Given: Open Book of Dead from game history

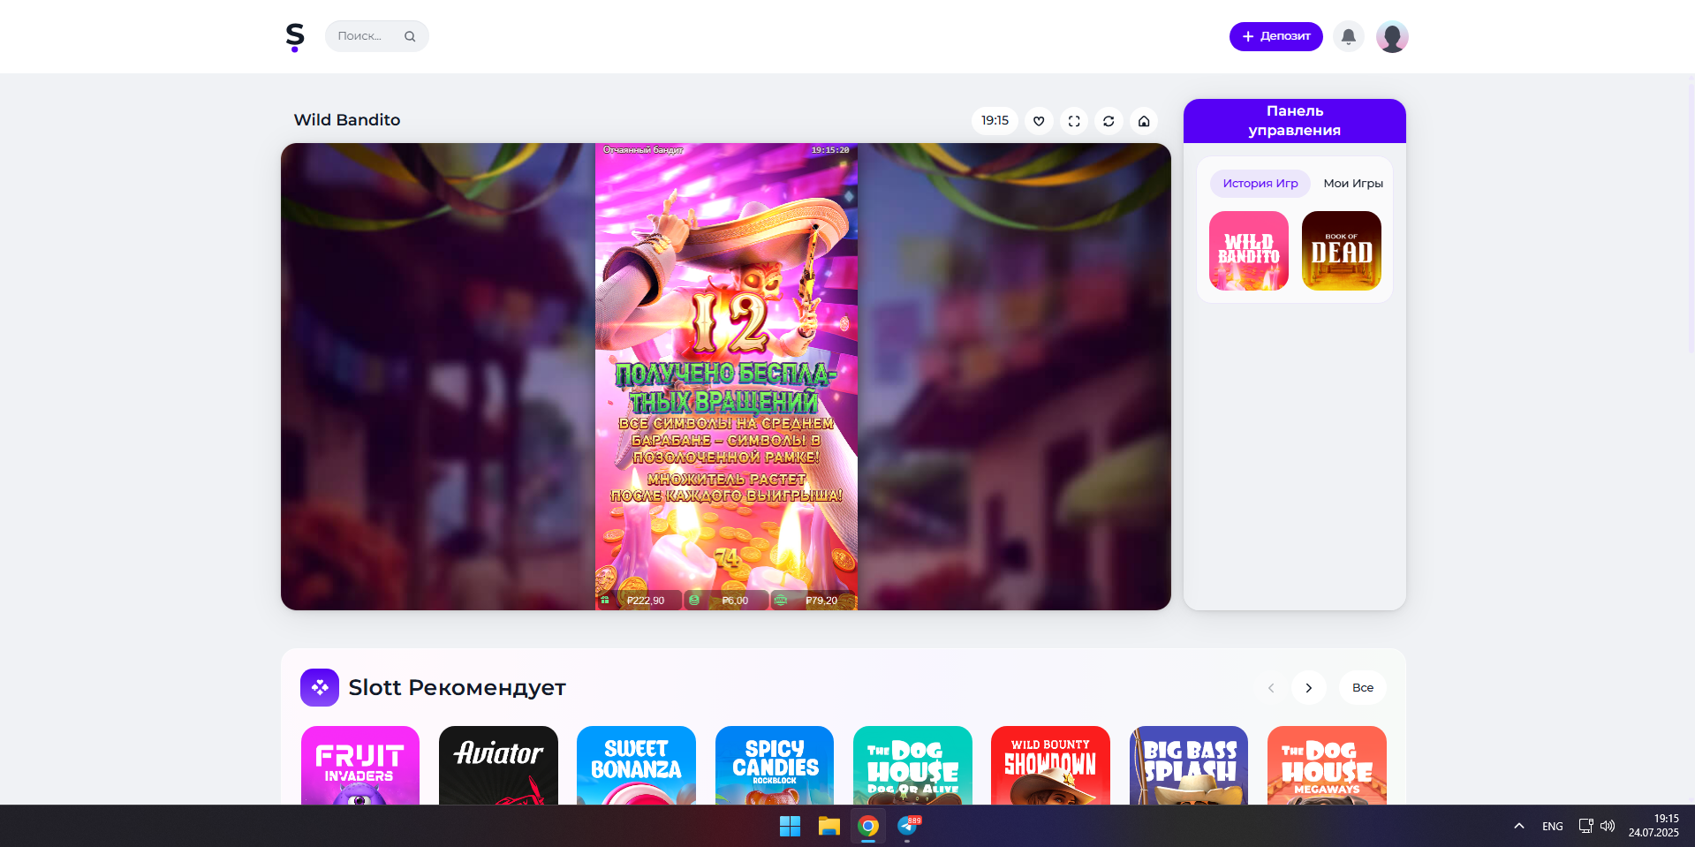Looking at the screenshot, I should 1341,251.
